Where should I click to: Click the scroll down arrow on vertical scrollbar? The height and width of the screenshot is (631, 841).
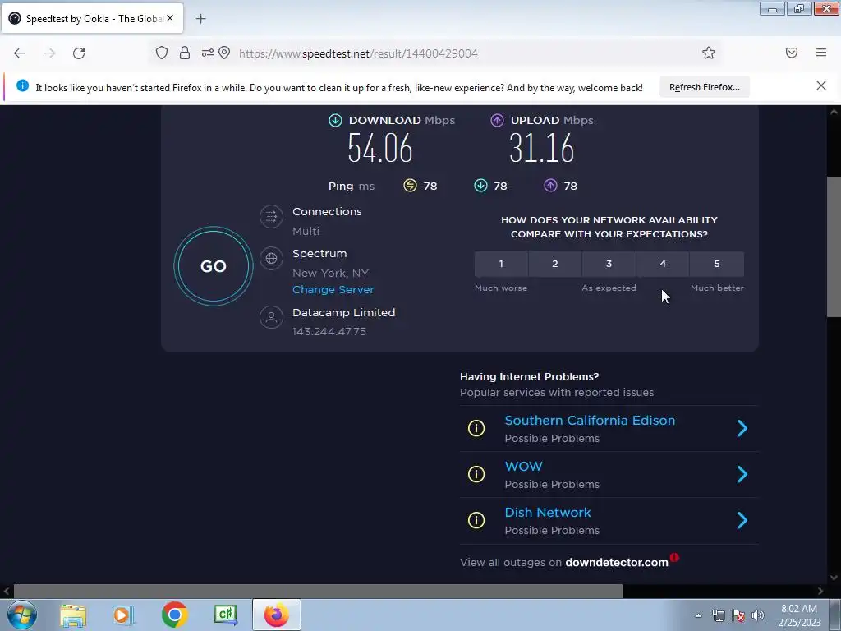834,578
